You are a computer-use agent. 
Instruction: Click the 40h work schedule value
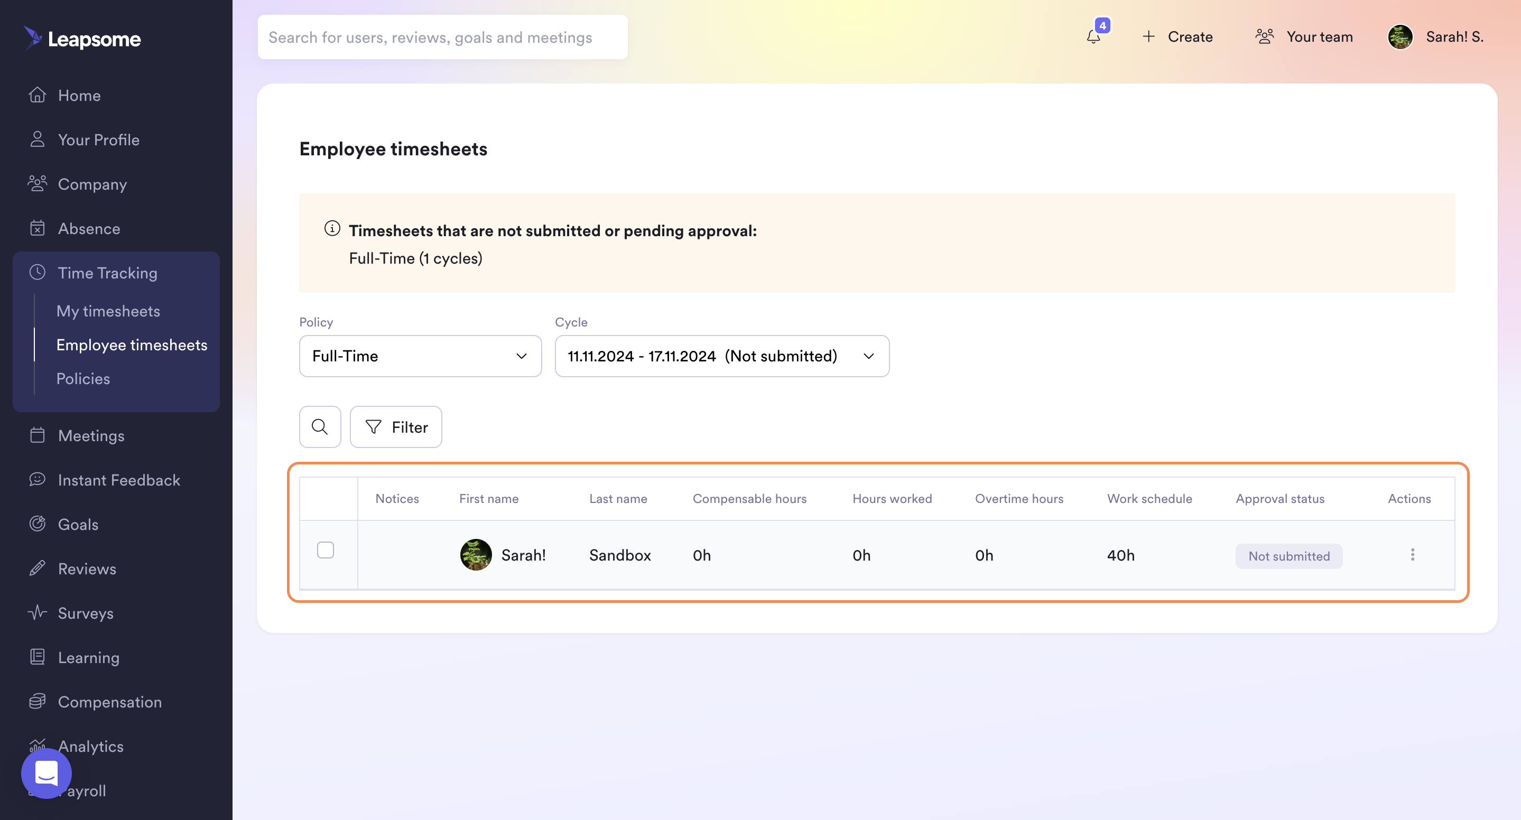(x=1121, y=555)
